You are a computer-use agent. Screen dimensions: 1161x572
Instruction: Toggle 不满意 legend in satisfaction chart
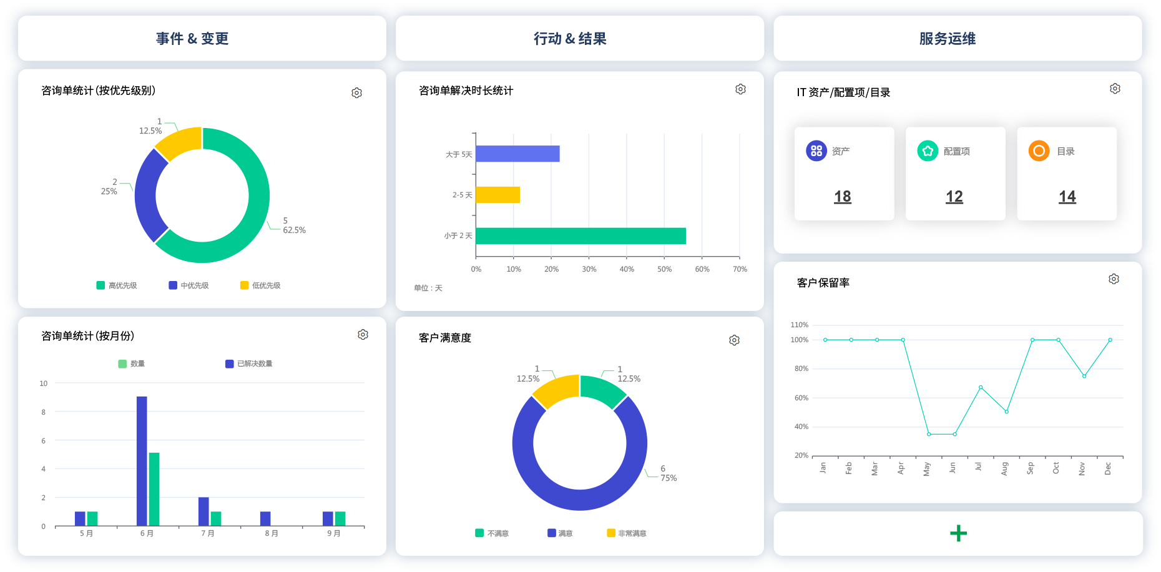[x=493, y=533]
